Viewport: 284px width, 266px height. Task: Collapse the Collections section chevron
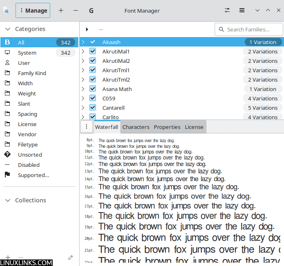[x=8, y=200]
